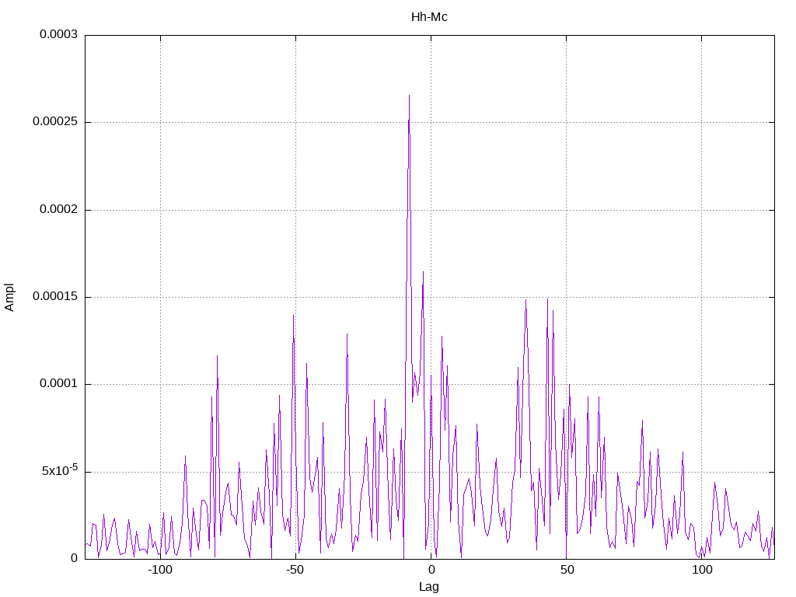Image resolution: width=796 pixels, height=597 pixels.
Task: Click the 100 x-axis tick label
Action: [x=702, y=570]
